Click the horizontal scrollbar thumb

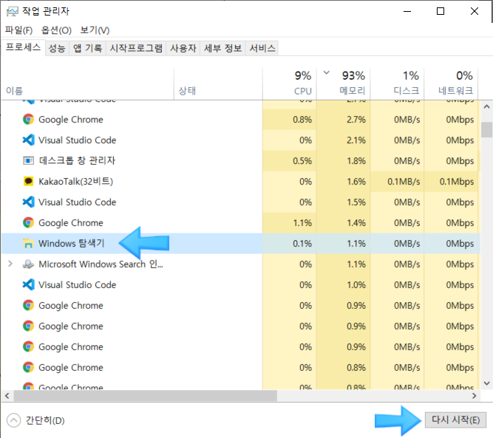click(x=146, y=396)
